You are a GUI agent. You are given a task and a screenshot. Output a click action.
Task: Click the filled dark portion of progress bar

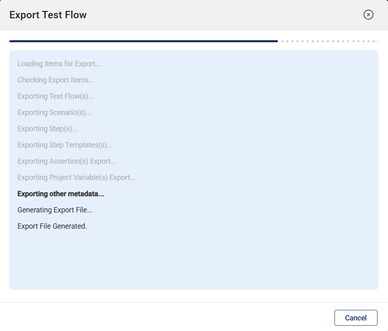(144, 41)
